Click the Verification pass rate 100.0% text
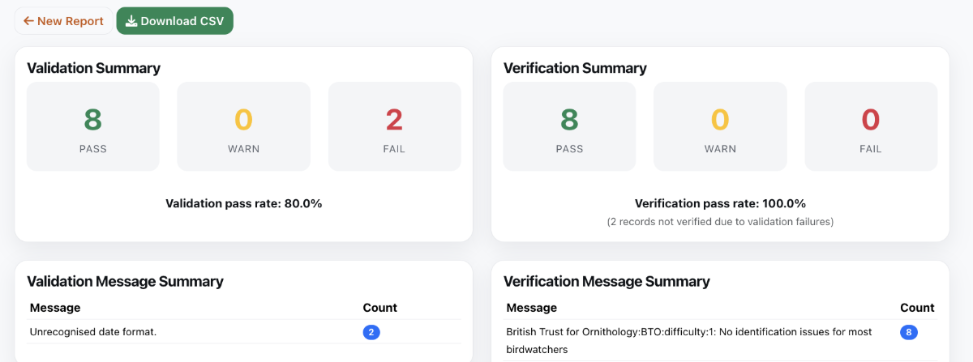This screenshot has width=973, height=362. (x=720, y=203)
